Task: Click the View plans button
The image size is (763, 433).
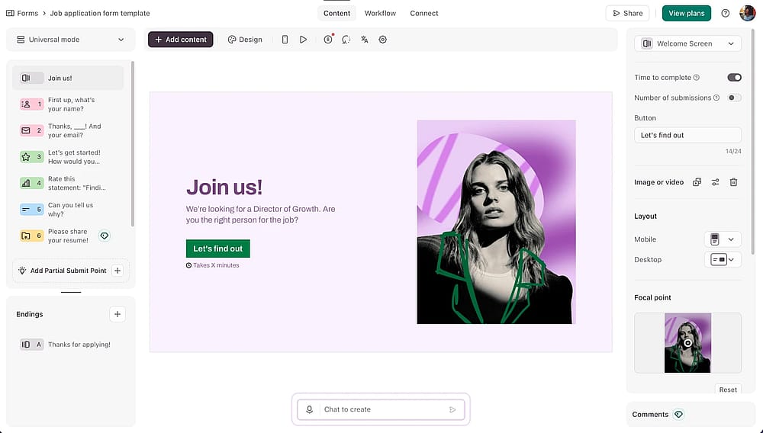Action: (686, 13)
